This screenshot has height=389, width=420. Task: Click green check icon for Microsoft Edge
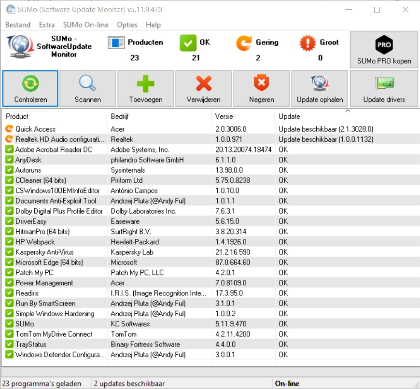click(x=9, y=262)
